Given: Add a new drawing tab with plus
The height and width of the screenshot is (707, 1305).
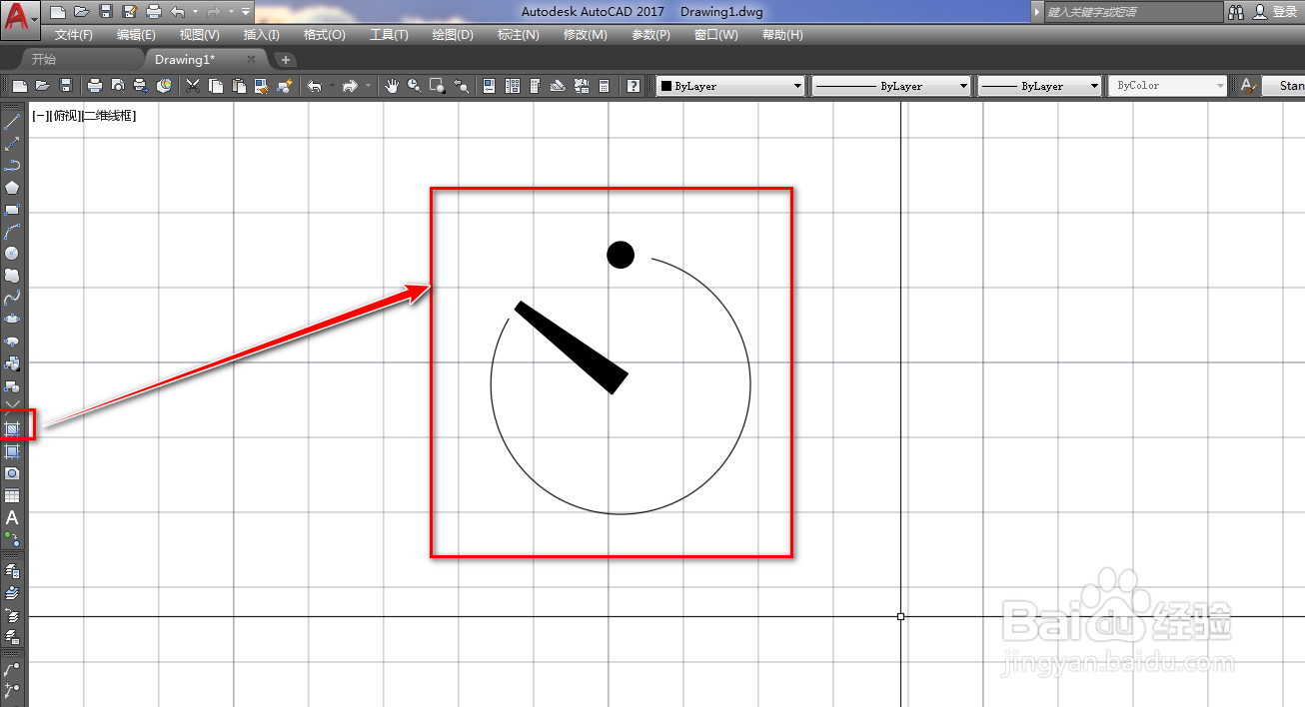Looking at the screenshot, I should [x=285, y=60].
